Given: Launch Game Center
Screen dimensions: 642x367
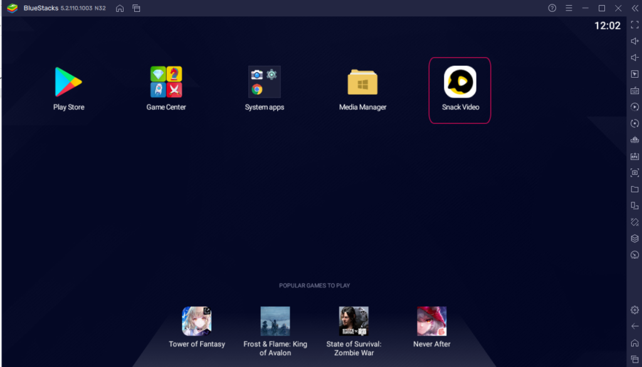Looking at the screenshot, I should coord(166,81).
